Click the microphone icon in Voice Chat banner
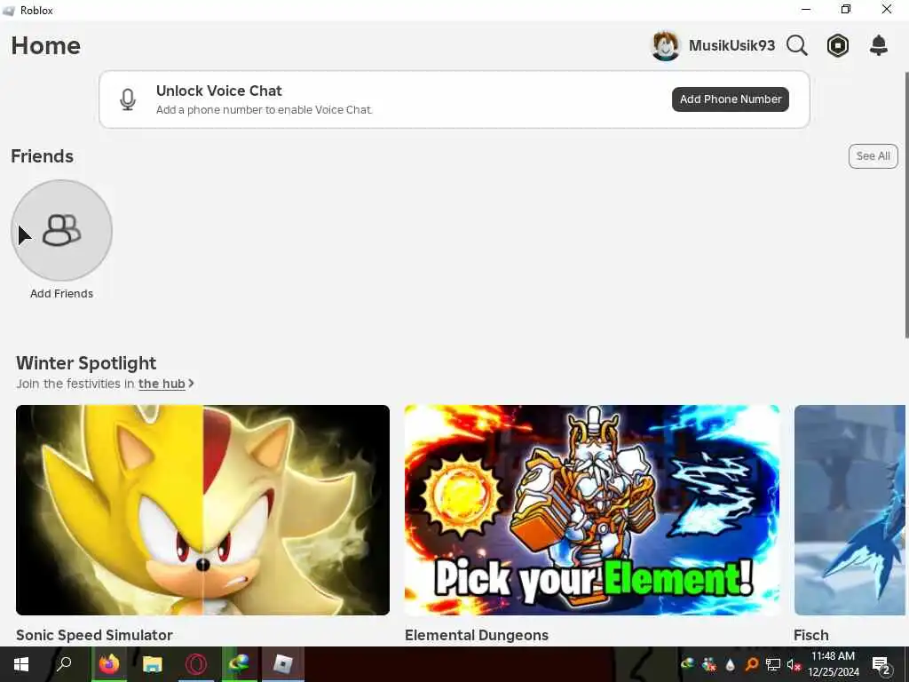Image resolution: width=909 pixels, height=682 pixels. point(128,99)
